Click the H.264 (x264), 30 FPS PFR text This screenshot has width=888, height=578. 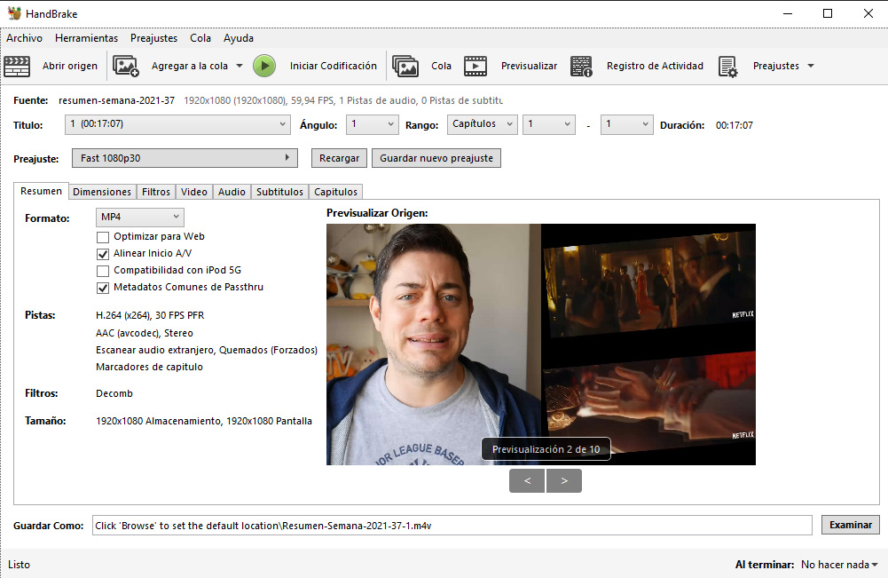pos(150,315)
